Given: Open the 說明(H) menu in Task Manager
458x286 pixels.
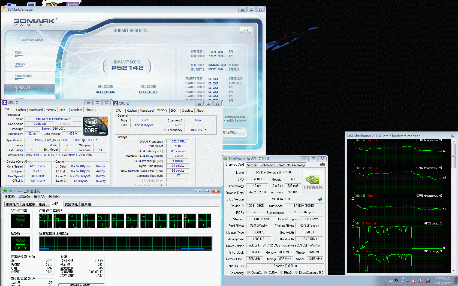Looking at the screenshot, I should 54,197.
